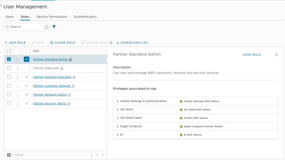
Task: Switch to the Users tab
Action: point(9,17)
